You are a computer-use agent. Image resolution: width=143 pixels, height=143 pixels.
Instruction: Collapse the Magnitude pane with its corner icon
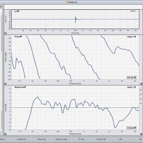(x=5, y=134)
